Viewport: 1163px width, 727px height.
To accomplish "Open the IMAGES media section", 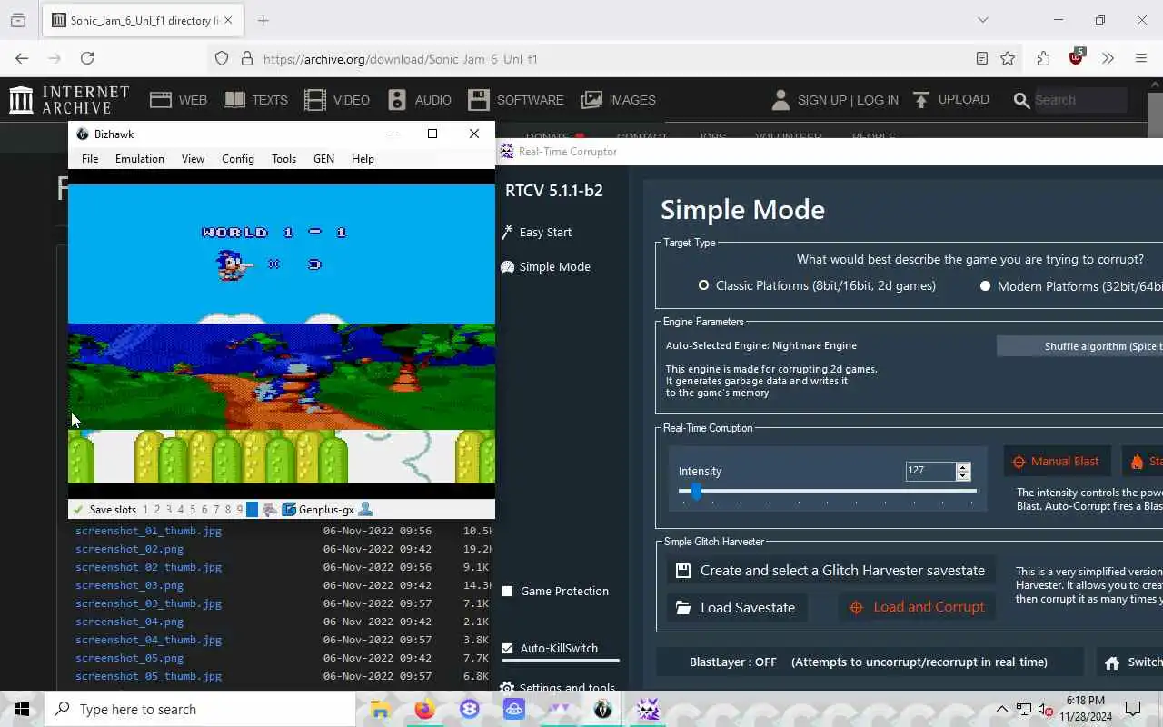I will (x=618, y=100).
